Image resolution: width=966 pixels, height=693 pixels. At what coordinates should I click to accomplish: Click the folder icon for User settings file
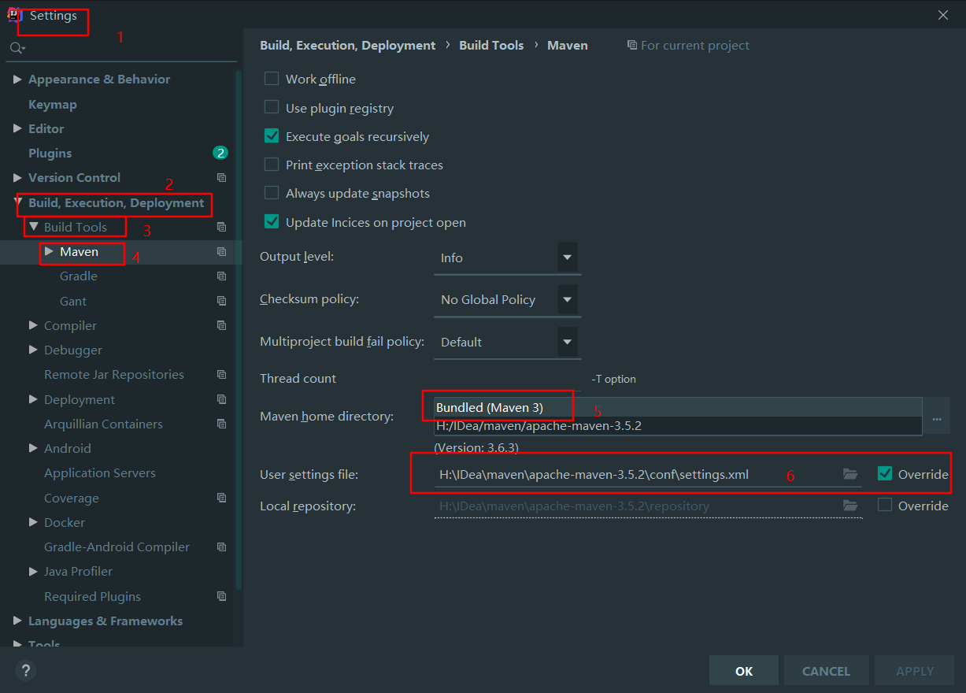(x=850, y=474)
